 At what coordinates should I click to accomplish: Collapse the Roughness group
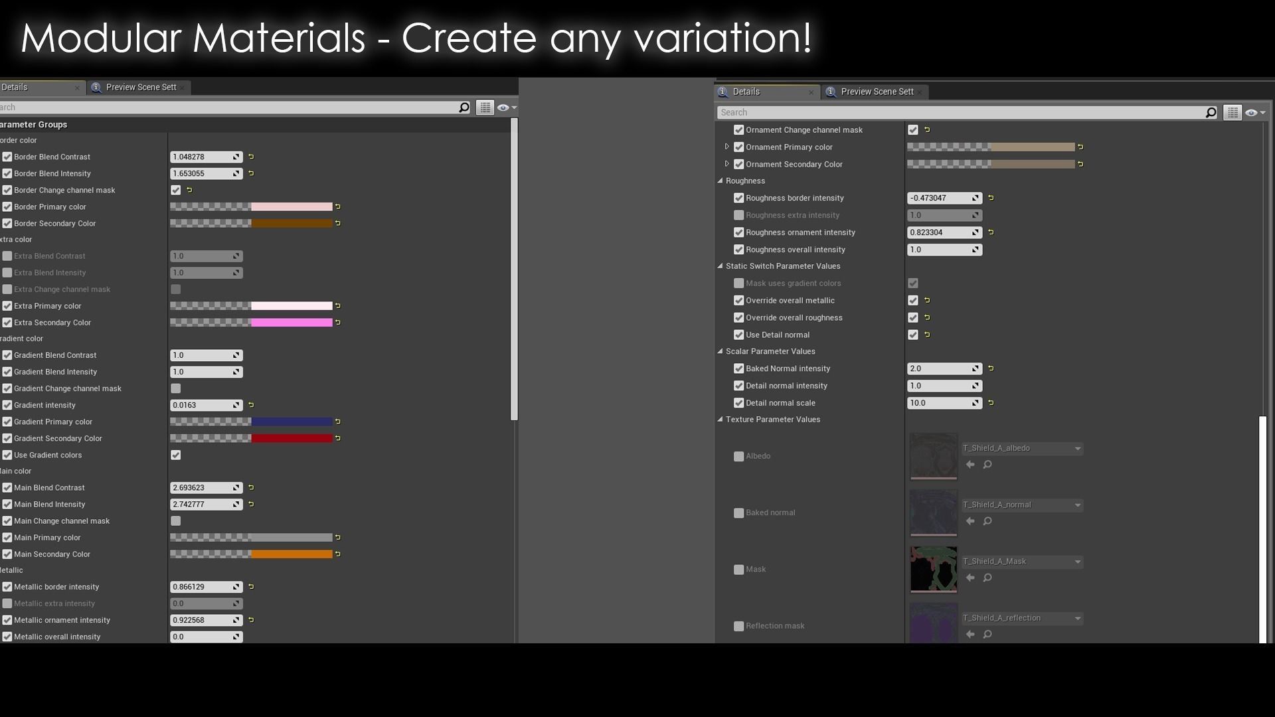point(720,181)
